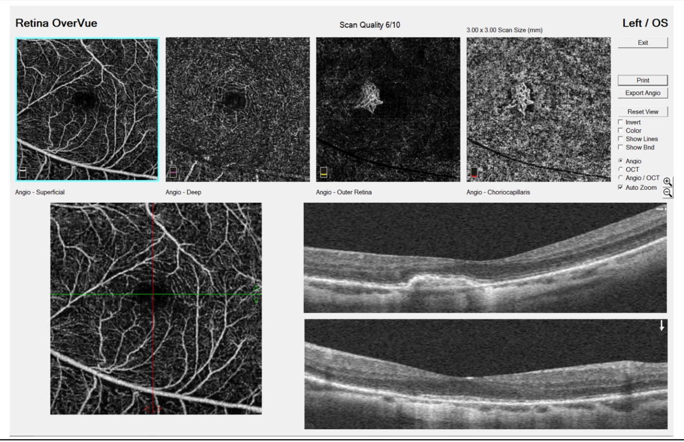Click the Scan Quality 6/10 text

[369, 25]
